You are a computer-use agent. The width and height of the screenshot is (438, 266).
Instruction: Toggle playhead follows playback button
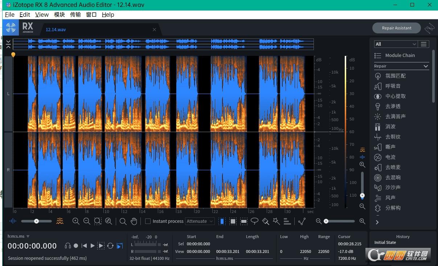[120, 246]
